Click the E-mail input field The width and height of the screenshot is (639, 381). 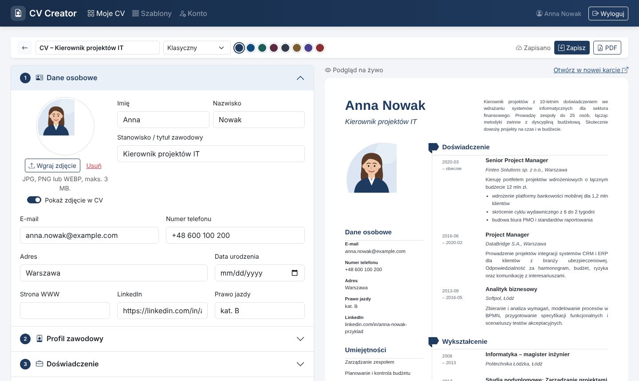(x=89, y=235)
